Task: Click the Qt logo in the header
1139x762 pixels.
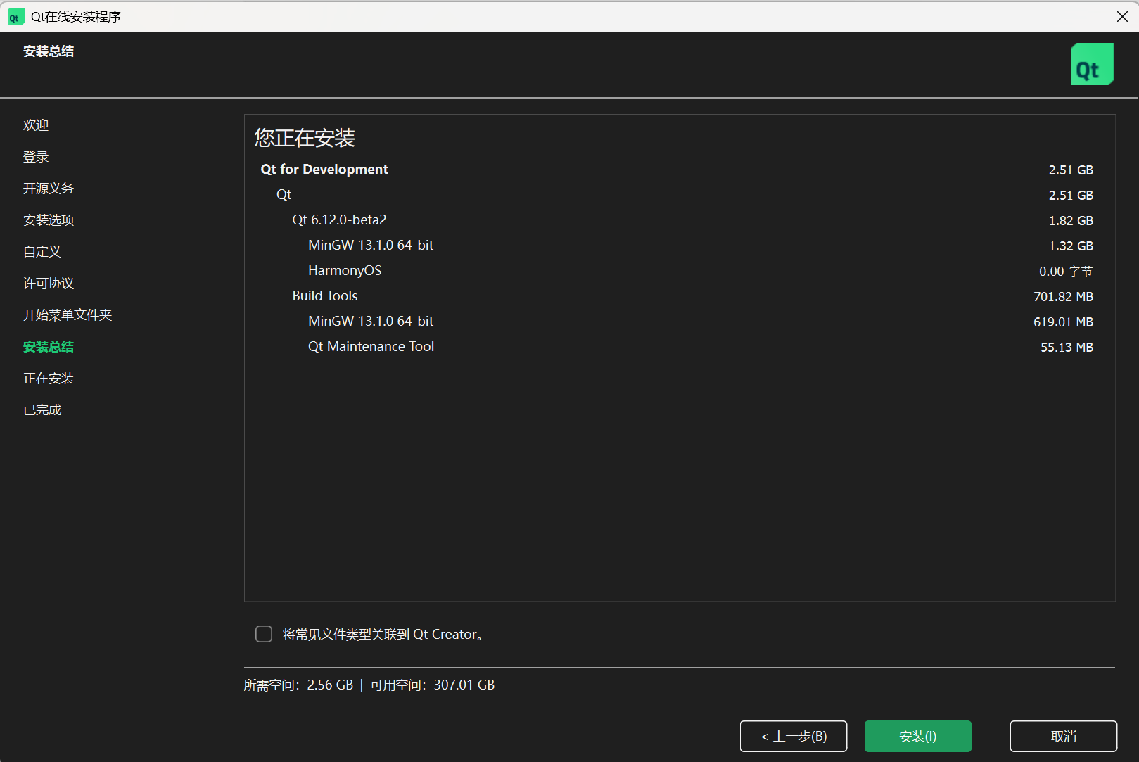Action: [x=1092, y=64]
